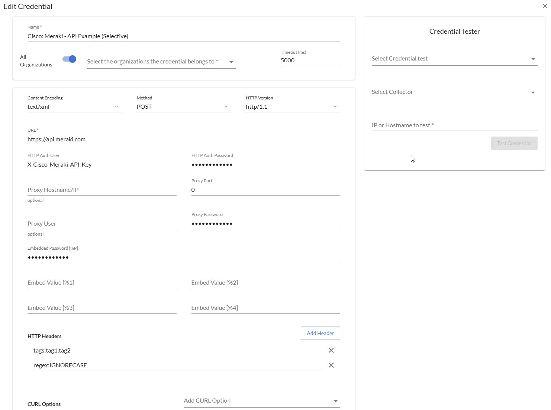551x410 pixels.
Task: Click into the credential Name field
Action: pos(183,36)
